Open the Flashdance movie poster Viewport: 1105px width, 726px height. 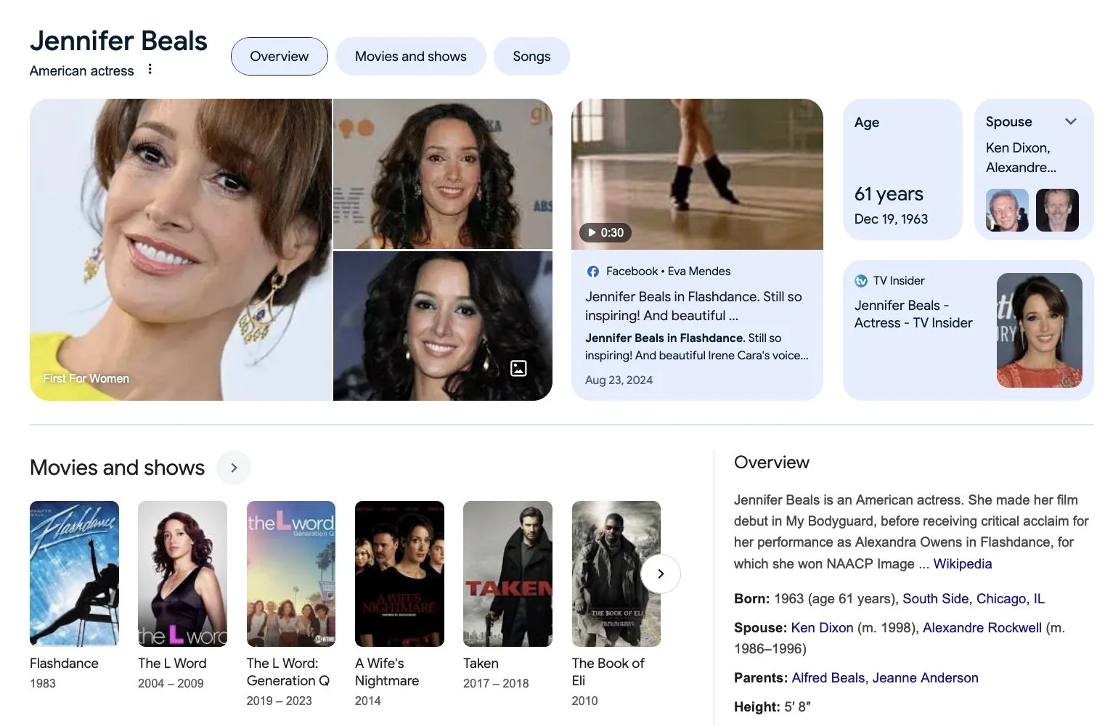click(74, 574)
